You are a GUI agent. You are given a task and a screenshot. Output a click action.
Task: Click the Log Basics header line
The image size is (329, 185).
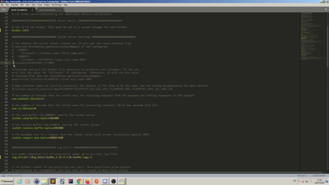65,147
